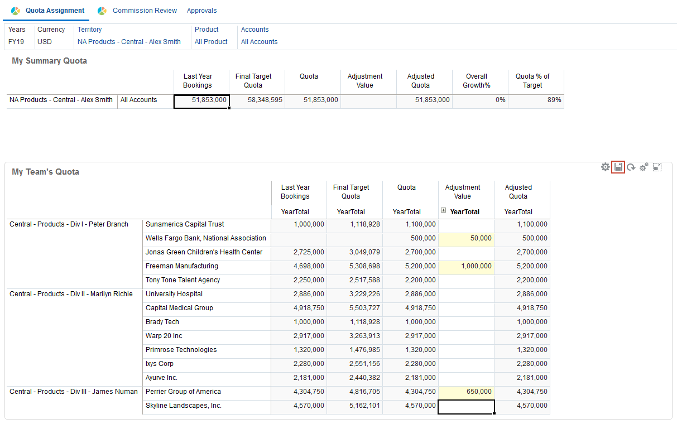
Task: Click the Commission Review tab icon
Action: tap(102, 11)
